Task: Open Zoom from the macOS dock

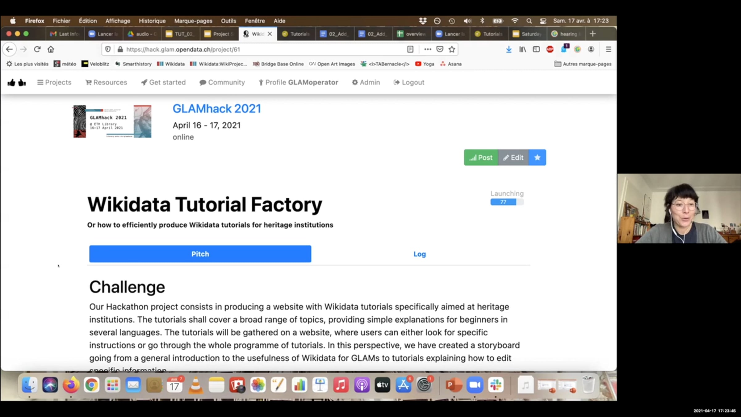Action: pyautogui.click(x=475, y=385)
